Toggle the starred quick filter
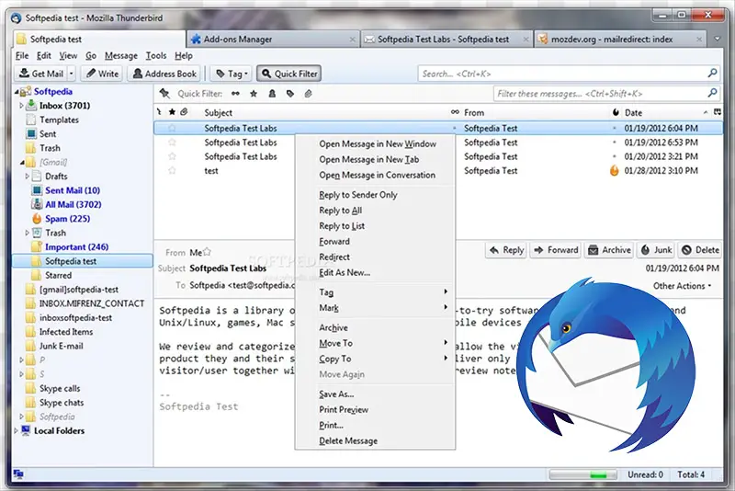 pyautogui.click(x=254, y=94)
